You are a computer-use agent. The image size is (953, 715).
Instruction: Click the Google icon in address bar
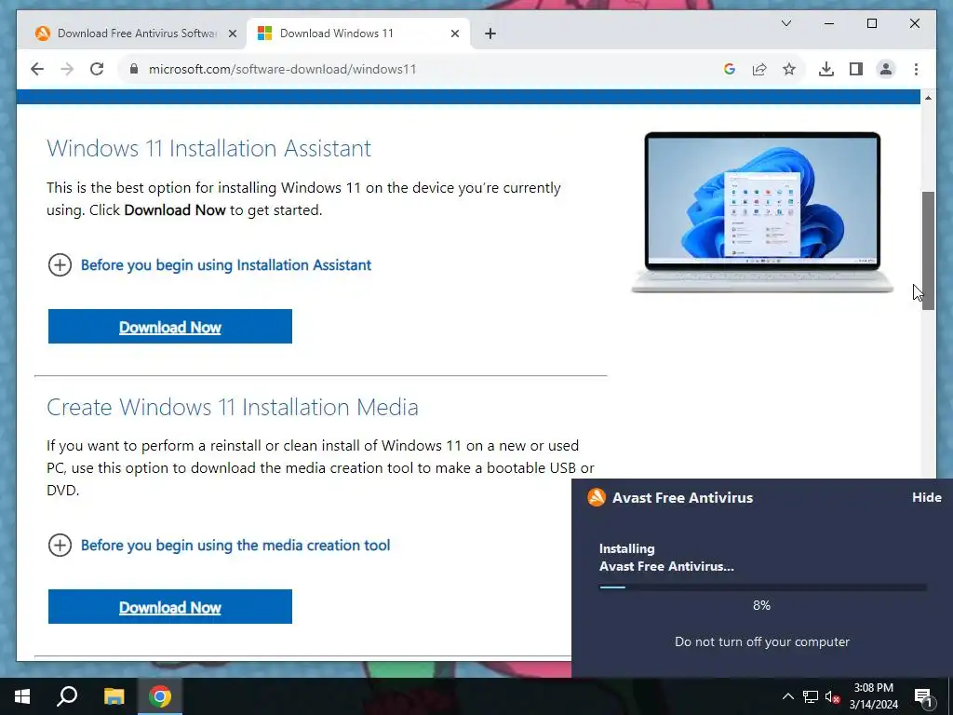pyautogui.click(x=730, y=69)
